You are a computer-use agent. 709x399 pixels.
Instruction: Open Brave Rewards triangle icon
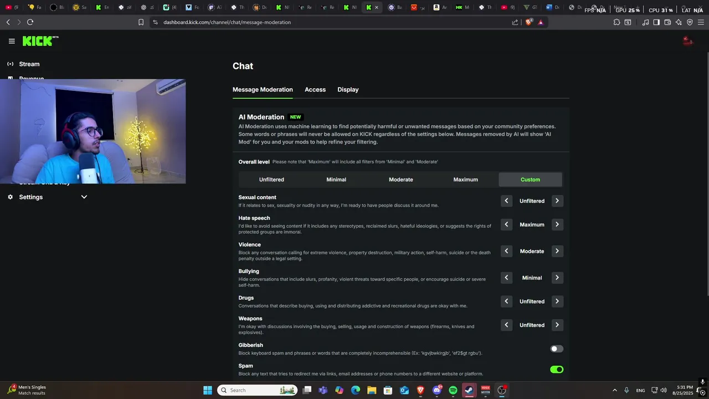click(541, 22)
